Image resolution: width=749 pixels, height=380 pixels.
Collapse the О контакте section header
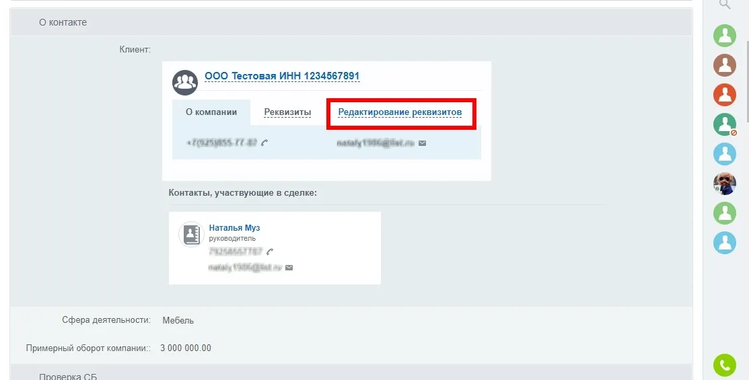tap(63, 22)
